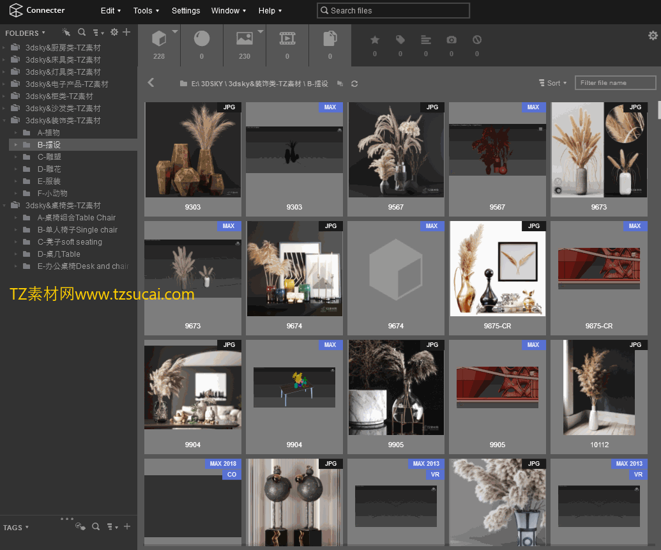This screenshot has height=550, width=661.
Task: Show favorites using the star icon
Action: (375, 40)
